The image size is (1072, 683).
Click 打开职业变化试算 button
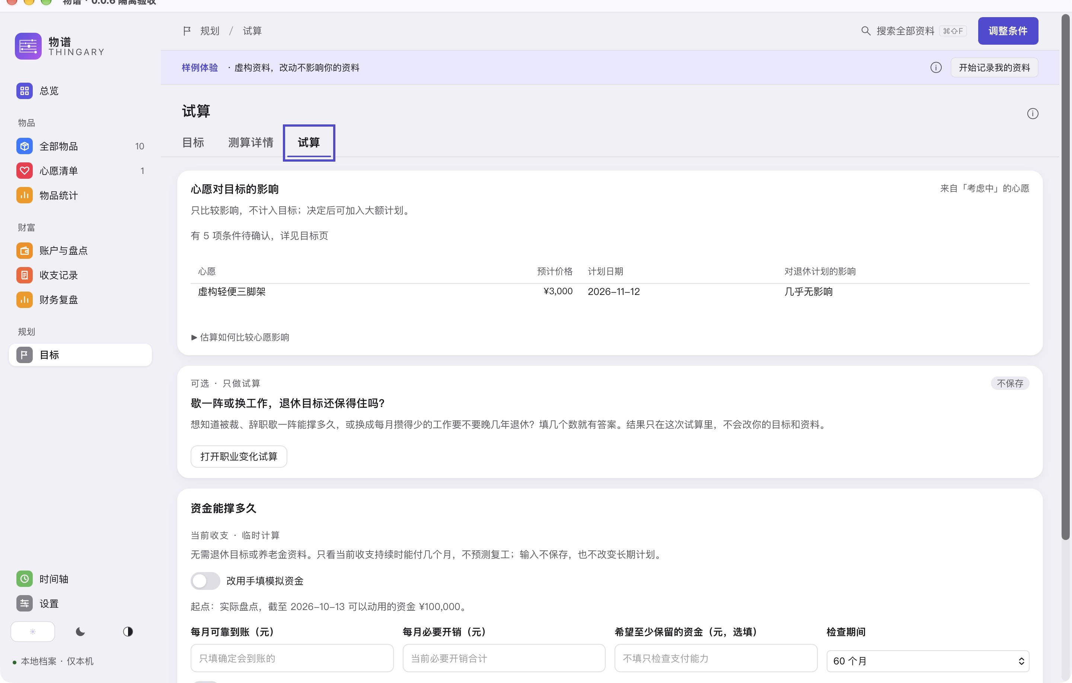coord(239,456)
